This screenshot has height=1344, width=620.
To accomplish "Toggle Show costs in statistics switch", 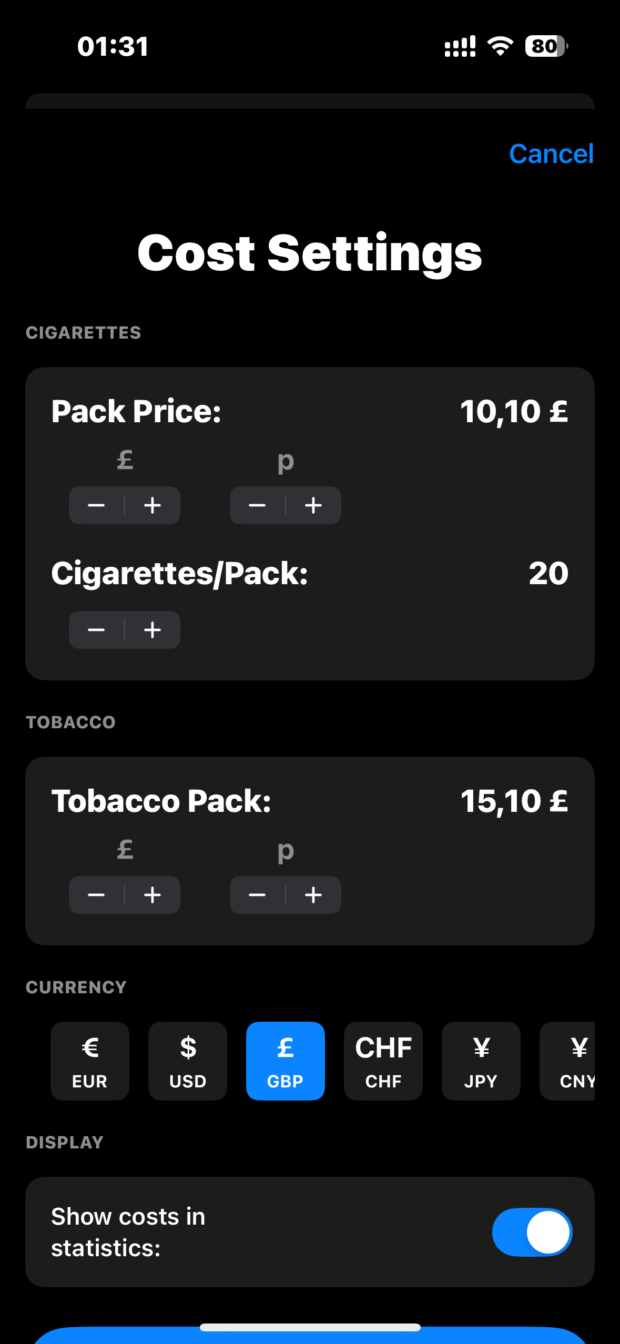I will pos(532,1232).
